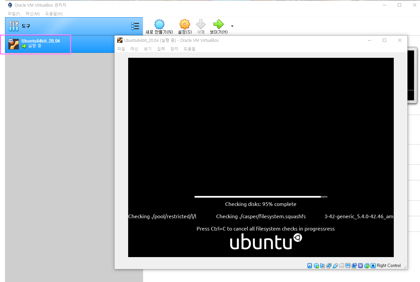Click the VirtualBox Manager title bar icon
The height and width of the screenshot is (282, 420).
pyautogui.click(x=10, y=5)
